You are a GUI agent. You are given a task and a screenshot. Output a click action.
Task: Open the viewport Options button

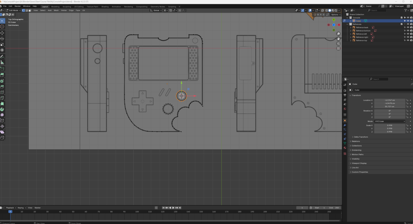[335, 14]
